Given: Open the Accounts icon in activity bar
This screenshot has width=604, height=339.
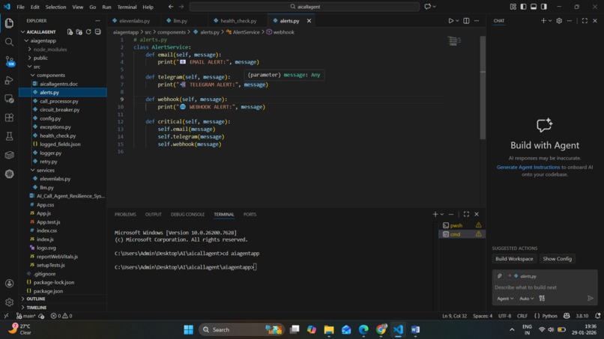Looking at the screenshot, I should point(9,284).
